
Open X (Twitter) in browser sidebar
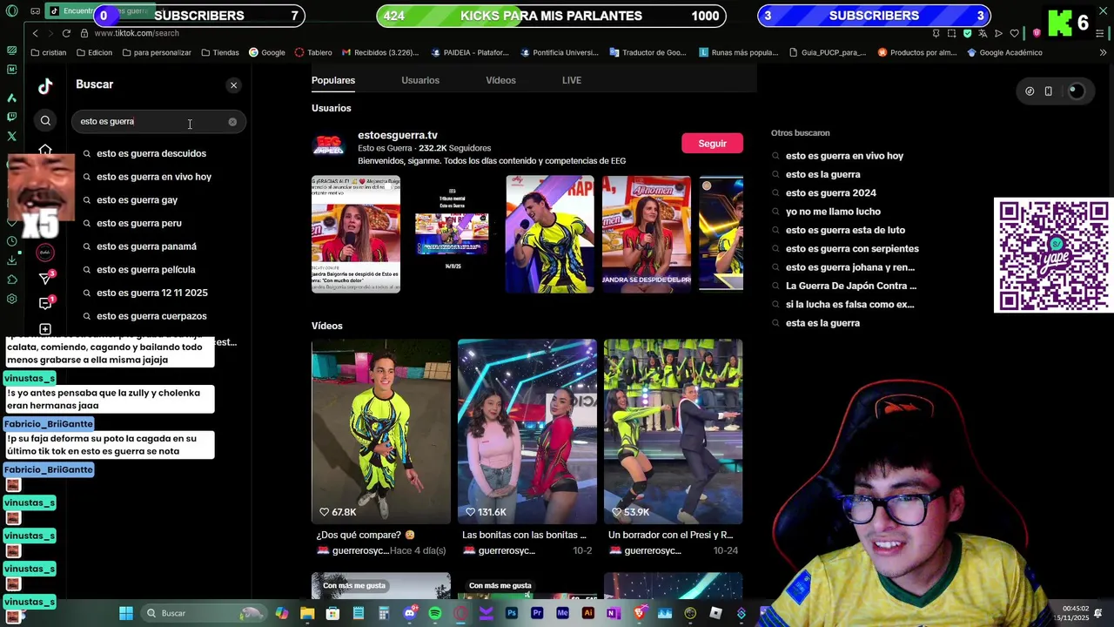pyautogui.click(x=11, y=136)
